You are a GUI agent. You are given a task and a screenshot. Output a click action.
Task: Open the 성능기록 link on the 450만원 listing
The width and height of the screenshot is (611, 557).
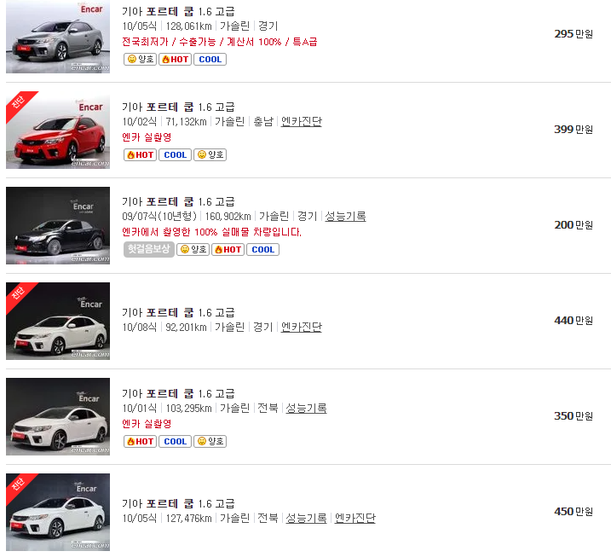coord(306,519)
